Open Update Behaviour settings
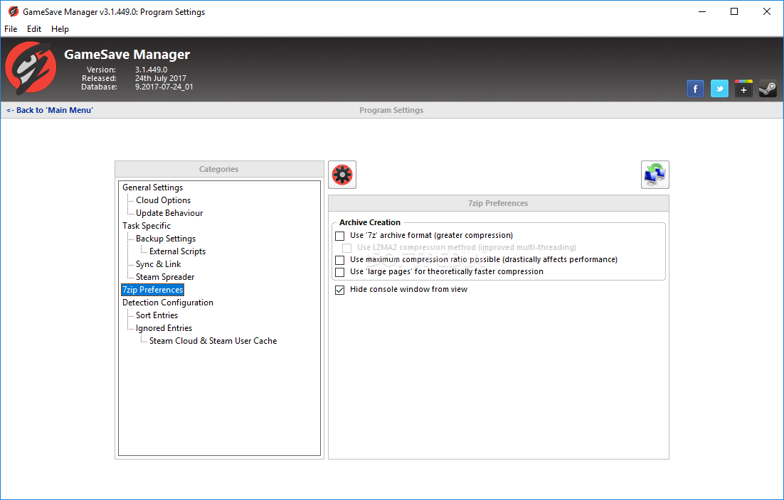Screen dimensions: 784x500 [169, 213]
